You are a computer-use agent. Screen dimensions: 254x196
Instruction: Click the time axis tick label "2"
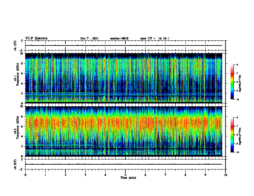pos(65,175)
